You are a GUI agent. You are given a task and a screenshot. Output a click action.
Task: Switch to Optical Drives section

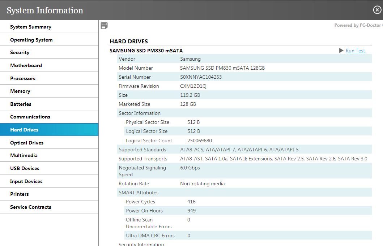tap(49, 143)
